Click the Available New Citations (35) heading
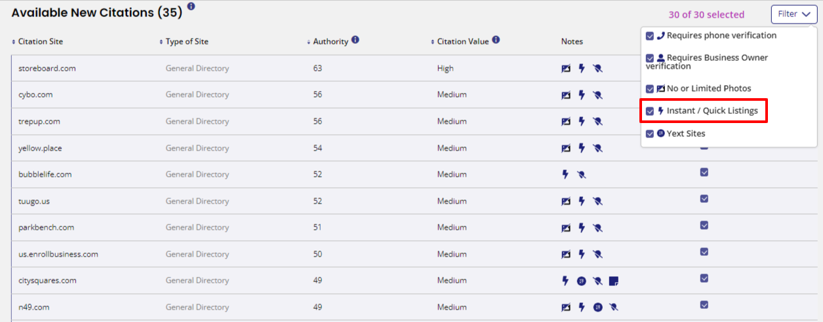The image size is (823, 322). 97,12
